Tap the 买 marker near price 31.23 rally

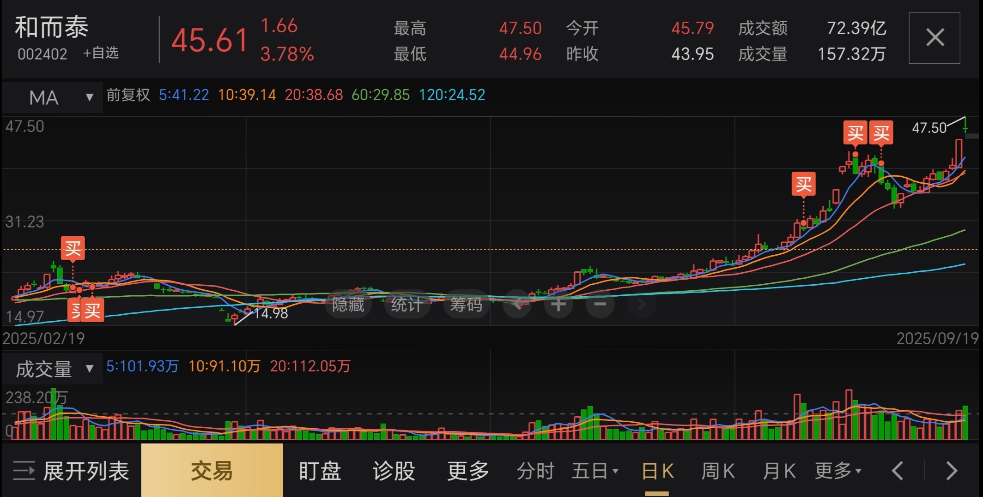point(803,185)
